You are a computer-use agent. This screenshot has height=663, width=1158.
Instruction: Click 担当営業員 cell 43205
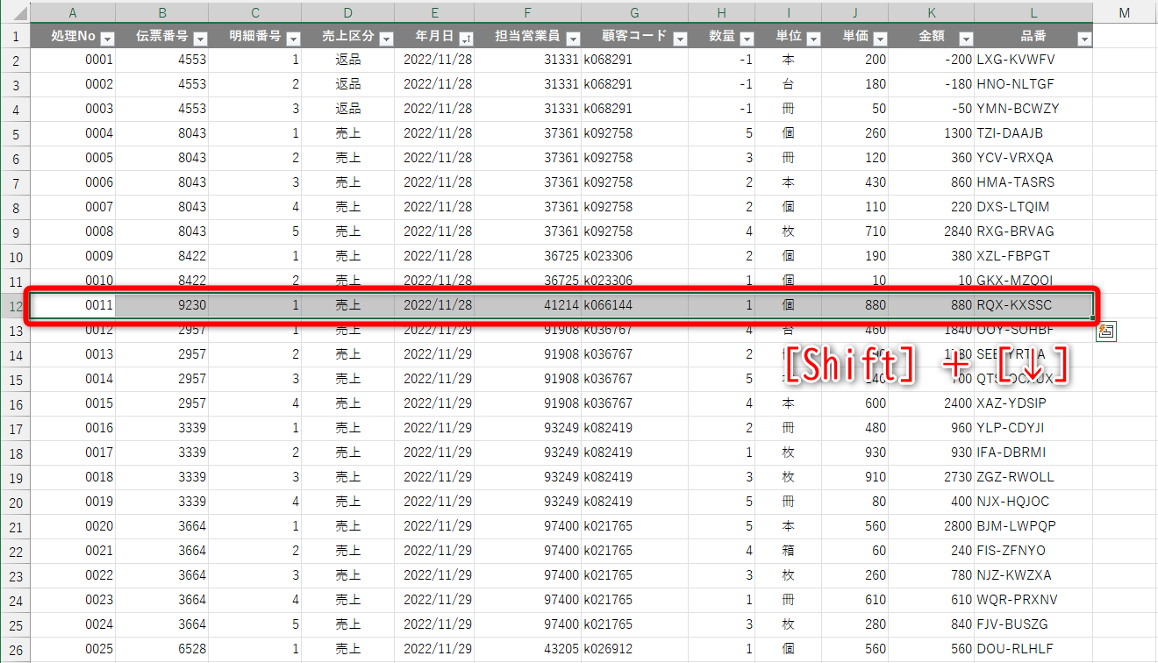(x=527, y=649)
